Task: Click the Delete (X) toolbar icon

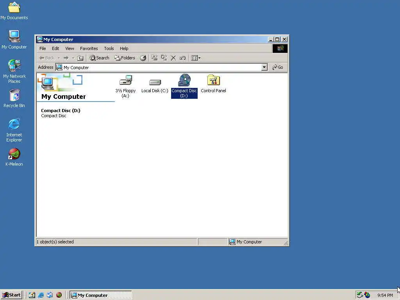Action: pyautogui.click(x=173, y=58)
